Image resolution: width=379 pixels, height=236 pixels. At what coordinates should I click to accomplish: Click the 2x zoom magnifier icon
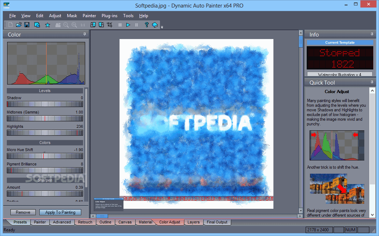tap(74, 25)
